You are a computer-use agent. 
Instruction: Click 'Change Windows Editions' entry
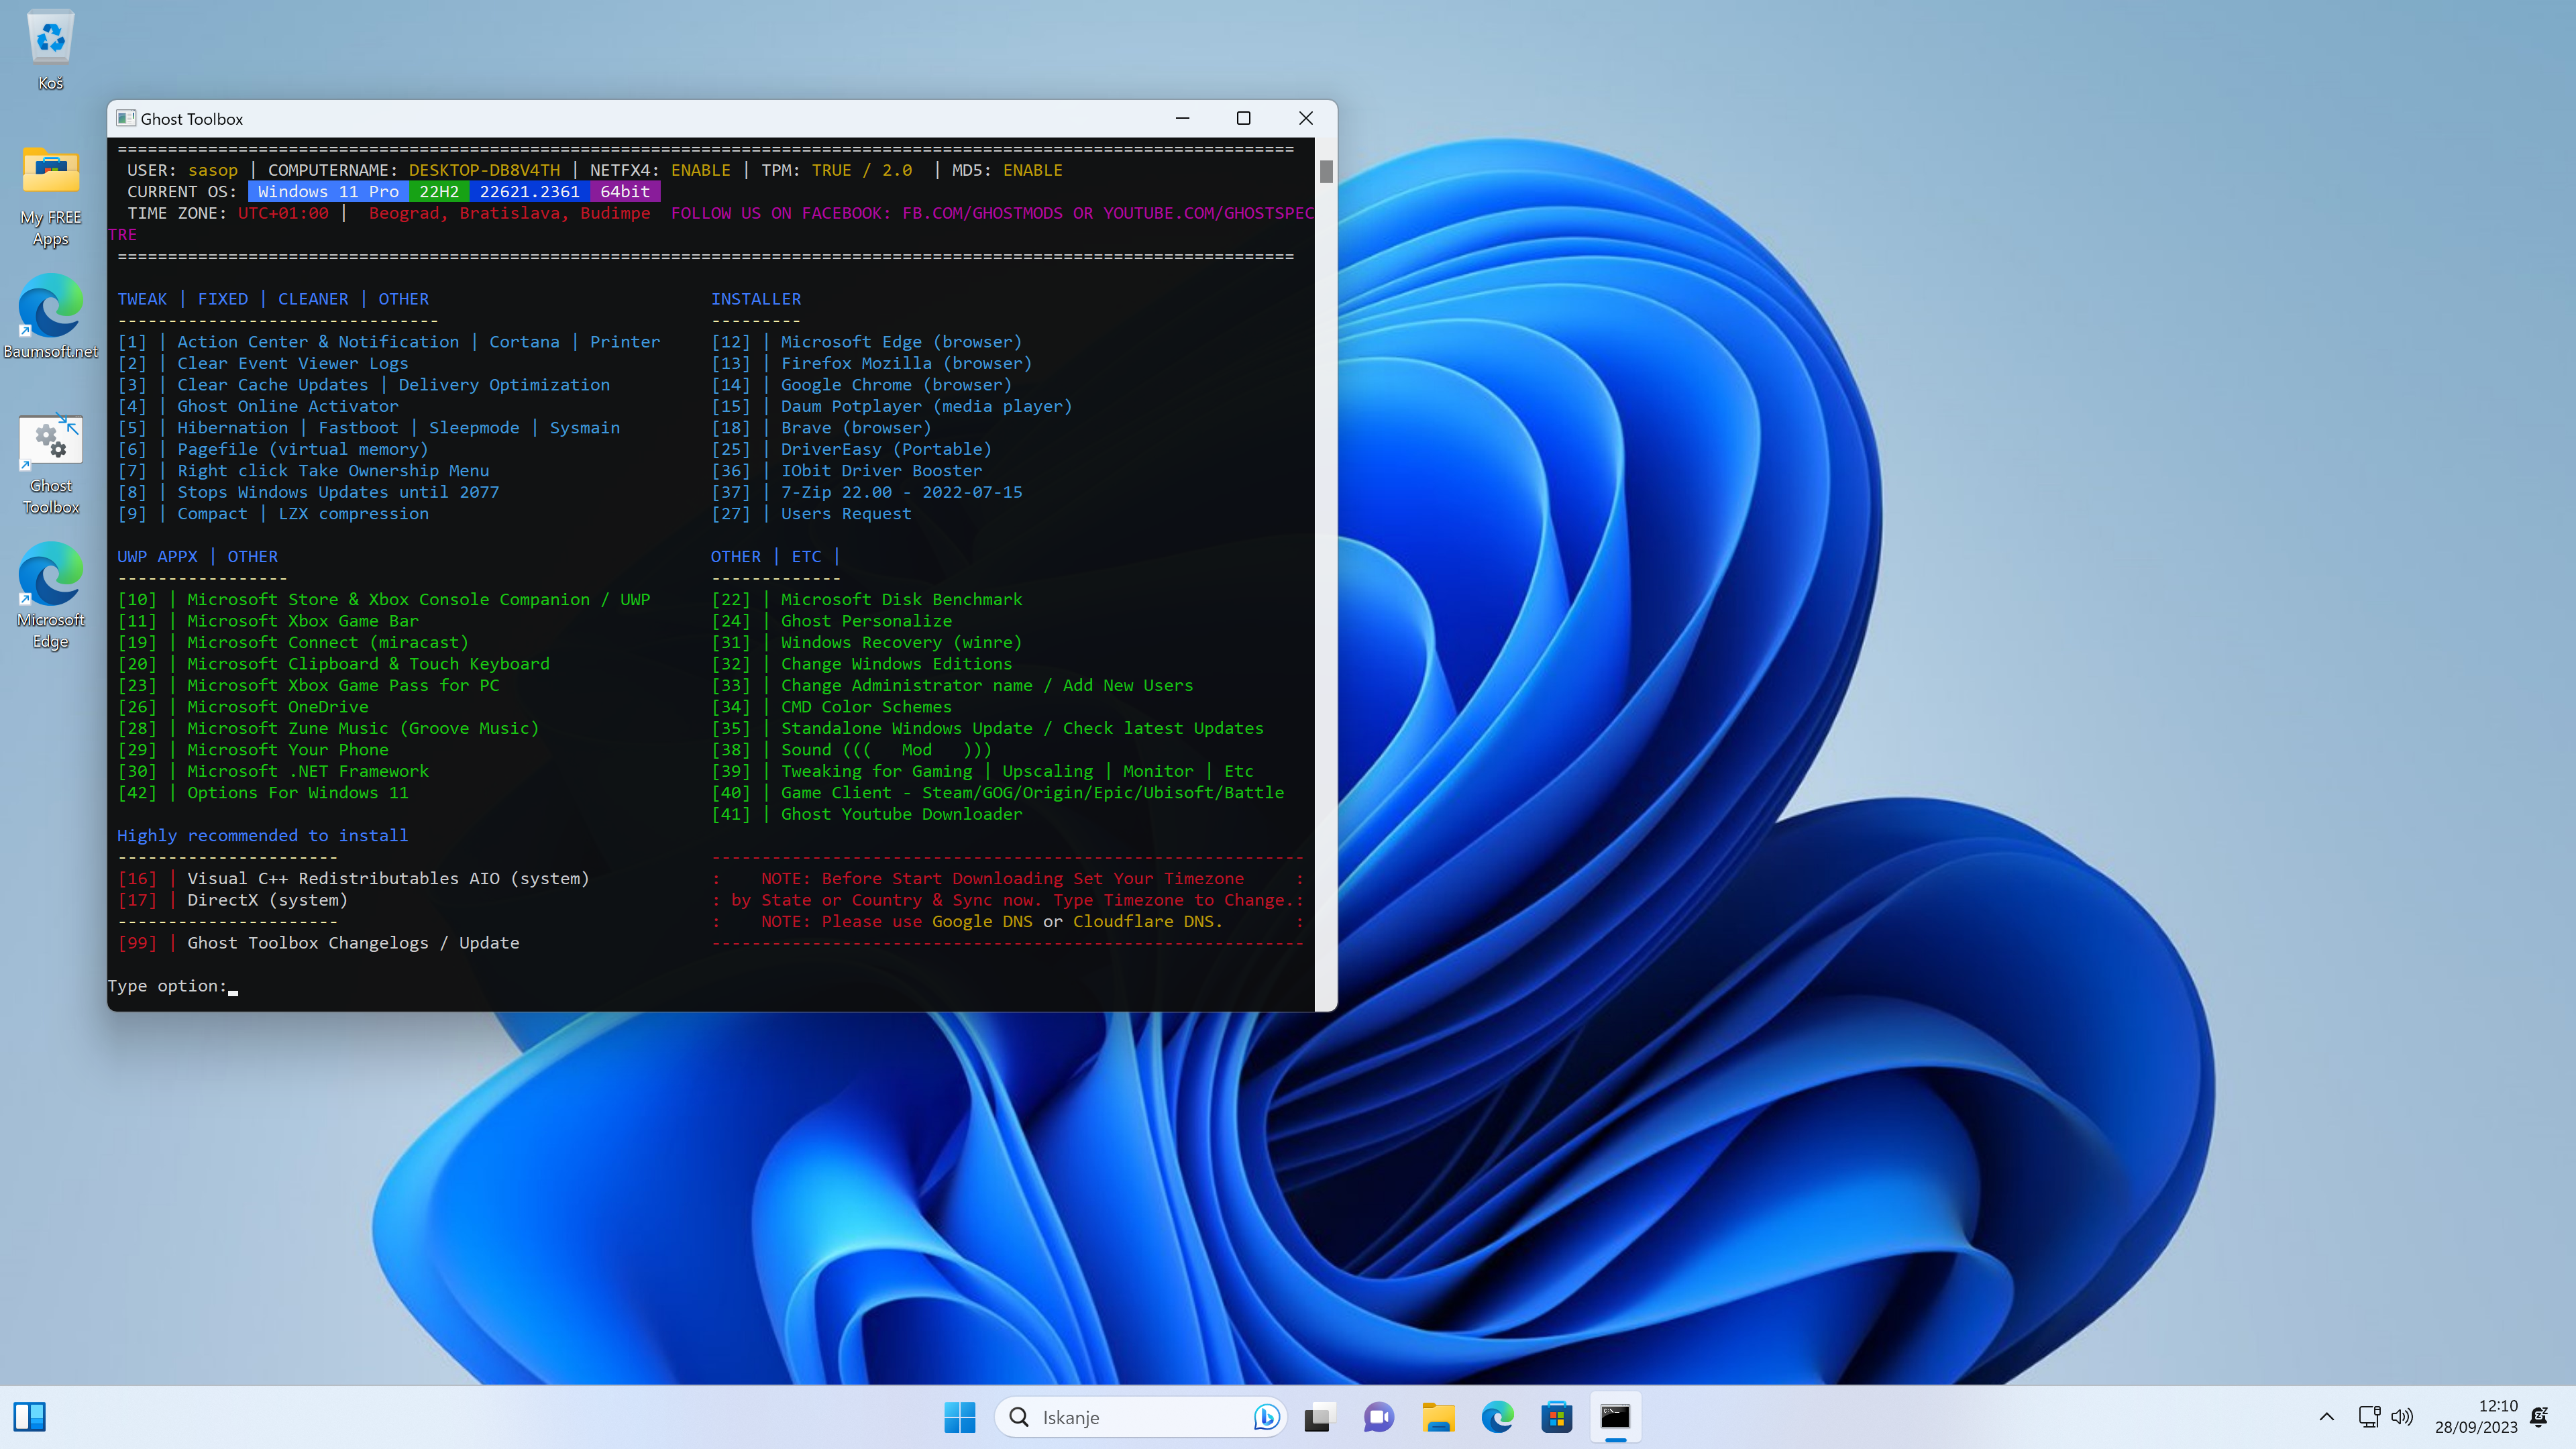tap(896, 664)
